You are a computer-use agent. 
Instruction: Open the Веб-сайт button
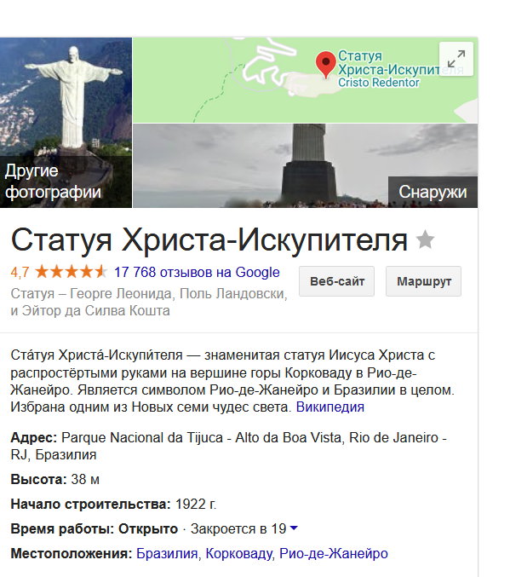336,281
